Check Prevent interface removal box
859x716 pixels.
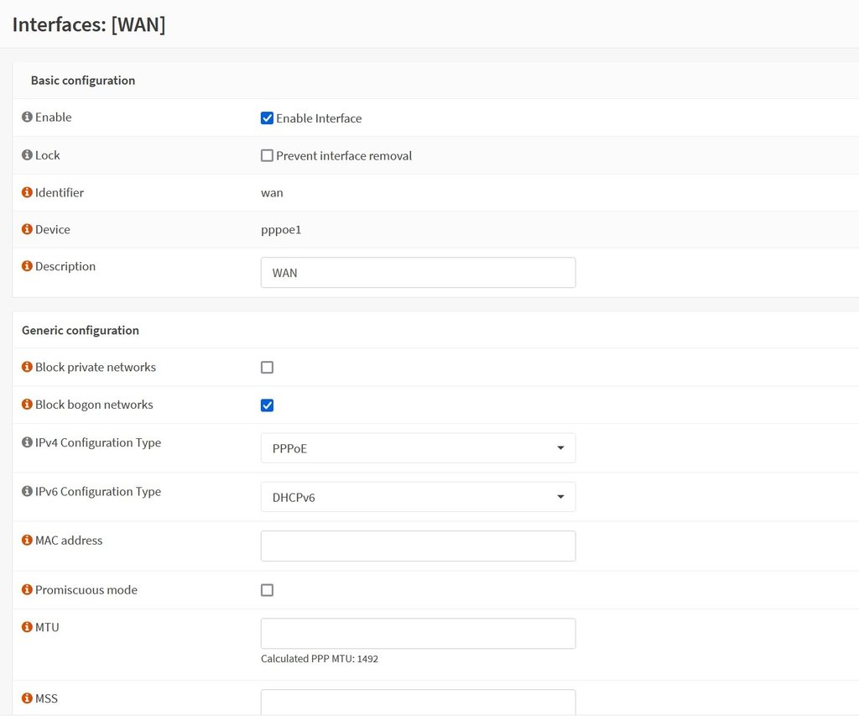click(x=267, y=155)
